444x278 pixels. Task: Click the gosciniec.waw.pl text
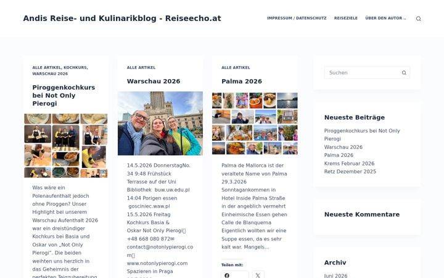tap(149, 206)
